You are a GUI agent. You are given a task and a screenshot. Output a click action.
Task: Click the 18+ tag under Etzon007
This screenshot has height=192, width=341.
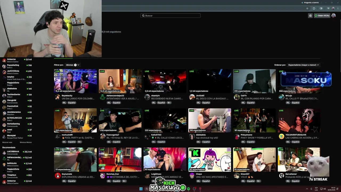point(258,181)
